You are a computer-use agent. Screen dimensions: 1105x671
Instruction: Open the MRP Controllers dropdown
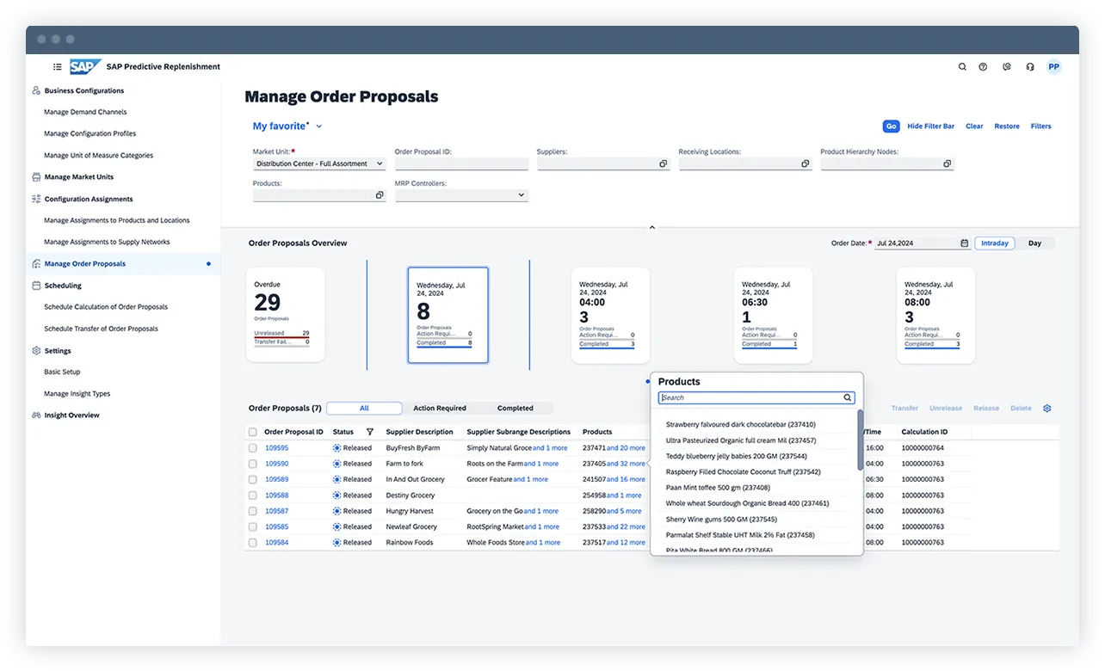pos(520,194)
